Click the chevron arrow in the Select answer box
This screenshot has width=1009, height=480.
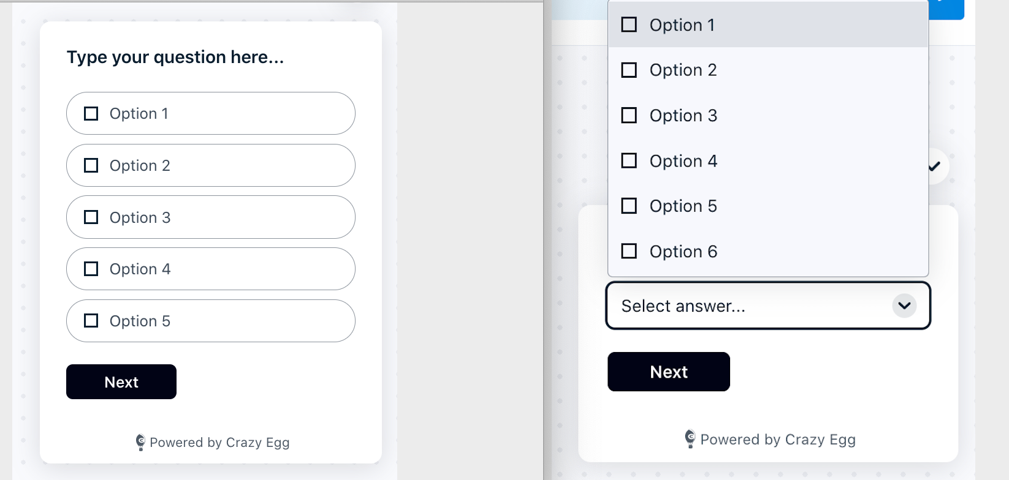904,306
